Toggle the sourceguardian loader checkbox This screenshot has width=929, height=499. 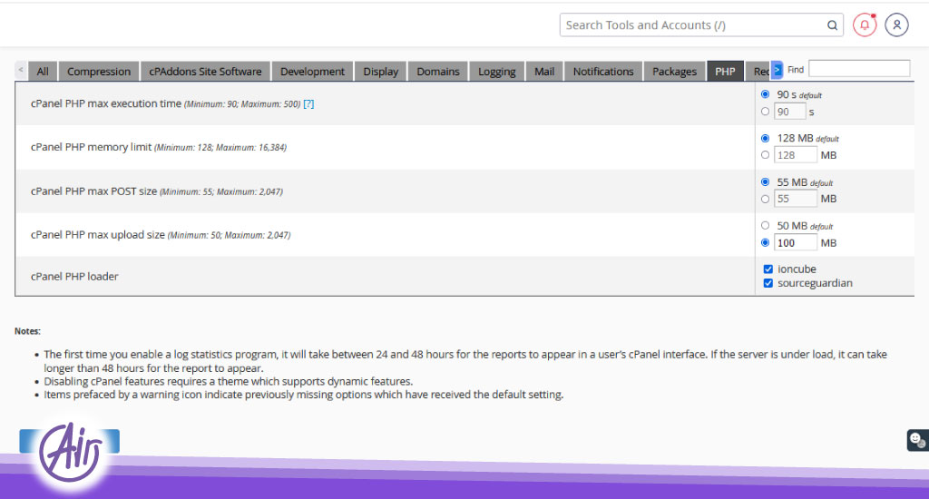tap(768, 283)
